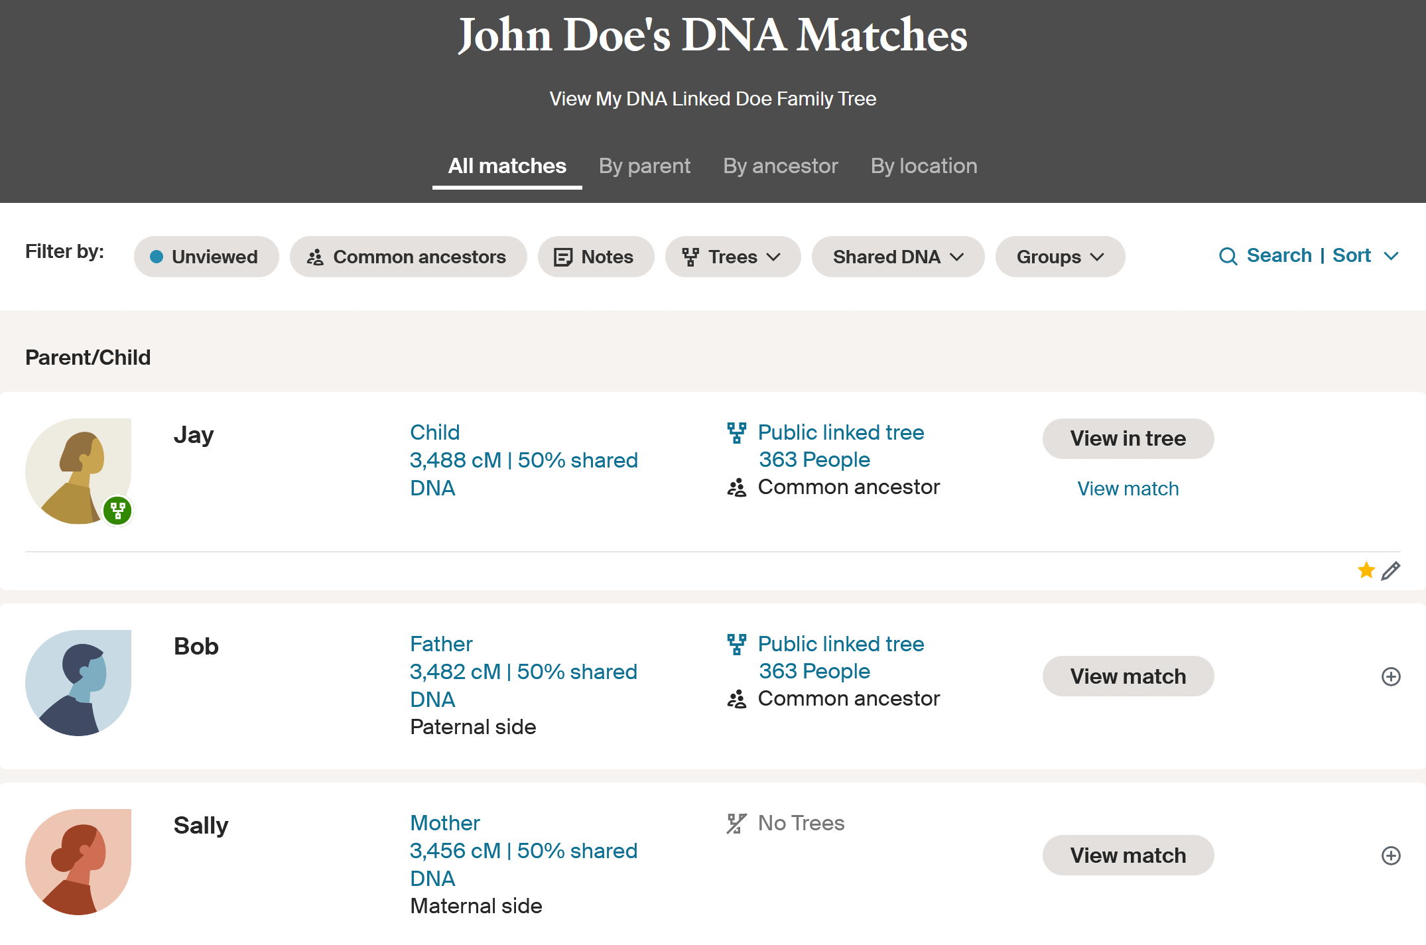Screen dimensions: 1426x945
Task: Toggle the Unviewed filter
Action: [206, 257]
